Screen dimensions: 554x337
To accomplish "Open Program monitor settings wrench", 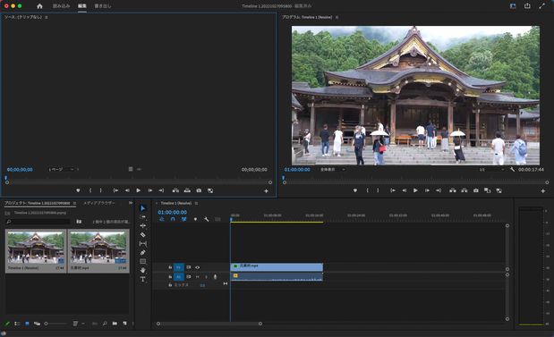I will 512,170.
